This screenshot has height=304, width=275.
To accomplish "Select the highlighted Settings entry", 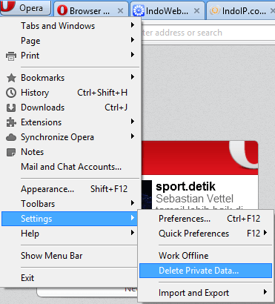I will pyautogui.click(x=70, y=219).
